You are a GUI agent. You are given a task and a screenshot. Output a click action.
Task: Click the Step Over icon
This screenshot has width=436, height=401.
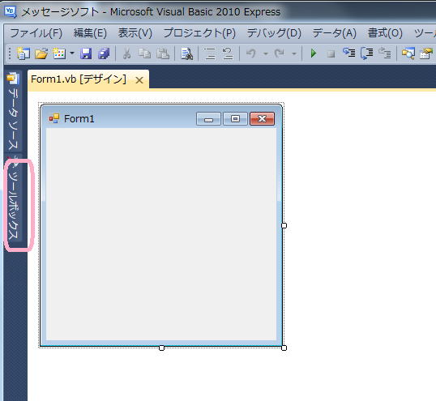tap(367, 53)
